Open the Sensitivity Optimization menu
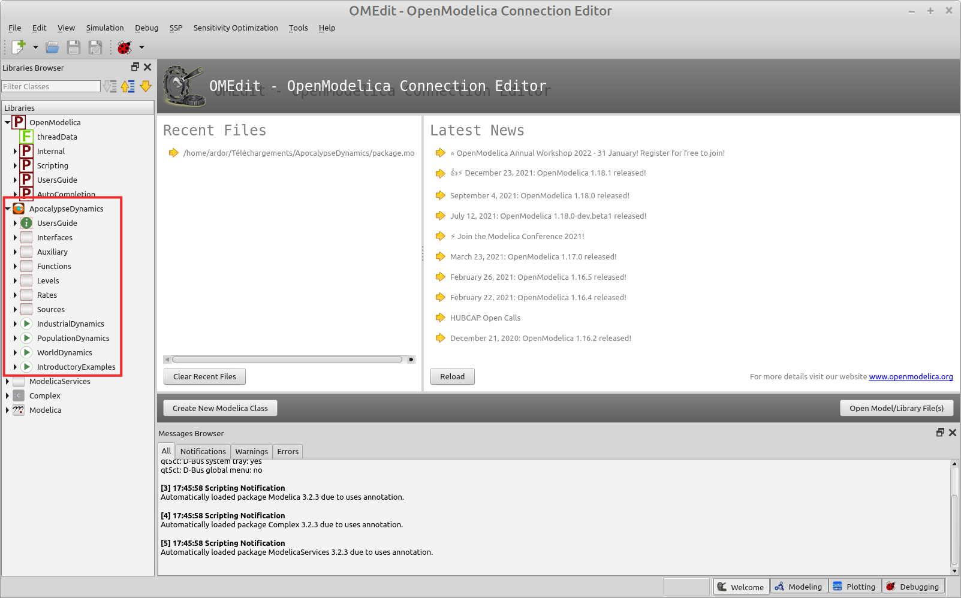Screen dimensions: 961x598 click(x=236, y=28)
